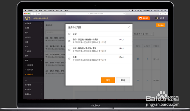Click the 未打卡 column header
This screenshot has height=111, width=190.
pyautogui.click(x=138, y=46)
